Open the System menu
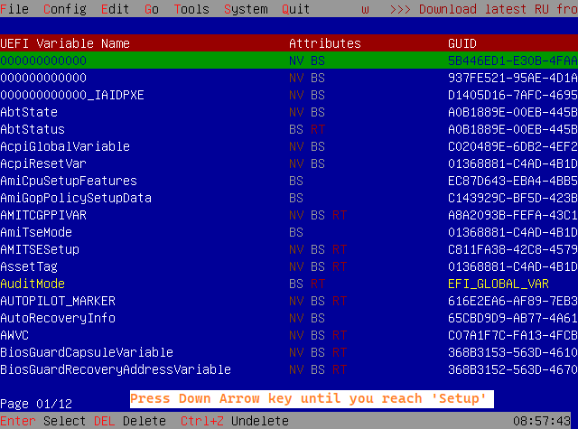 click(246, 9)
